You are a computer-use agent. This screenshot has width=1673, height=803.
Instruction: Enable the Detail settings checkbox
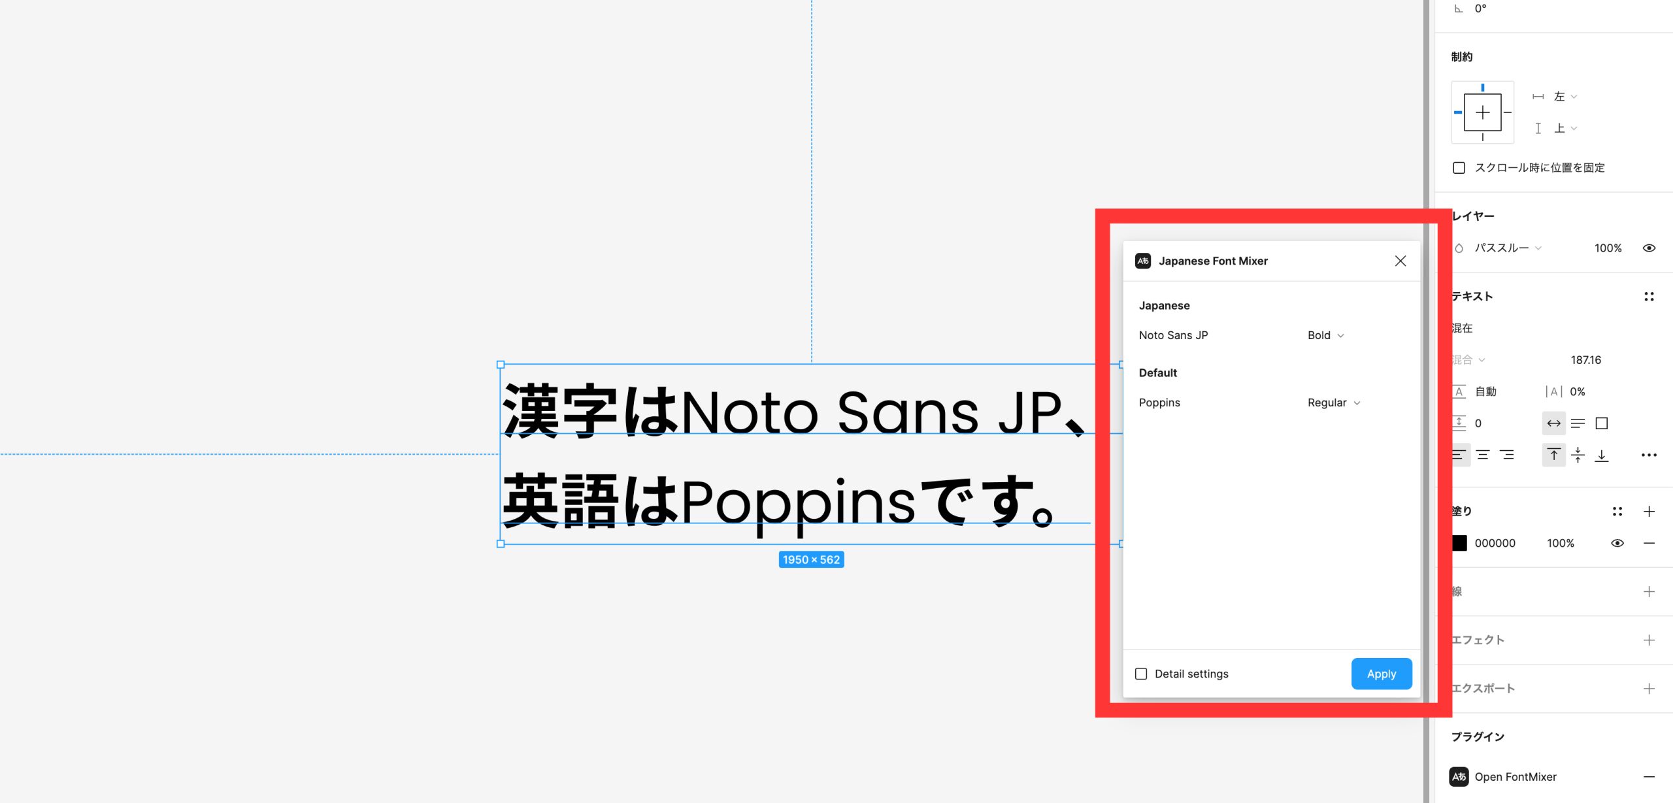click(1141, 674)
